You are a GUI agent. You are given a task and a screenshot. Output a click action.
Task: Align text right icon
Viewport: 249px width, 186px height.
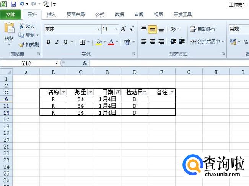(161, 42)
